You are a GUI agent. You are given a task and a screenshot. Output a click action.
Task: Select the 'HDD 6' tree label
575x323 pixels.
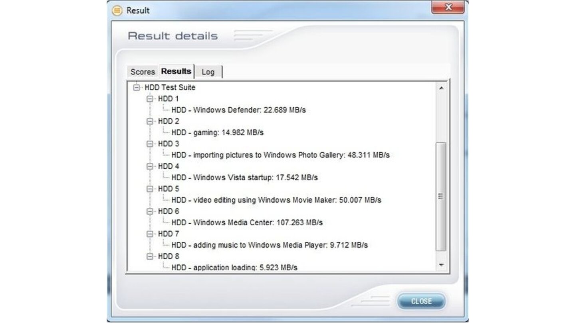169,211
